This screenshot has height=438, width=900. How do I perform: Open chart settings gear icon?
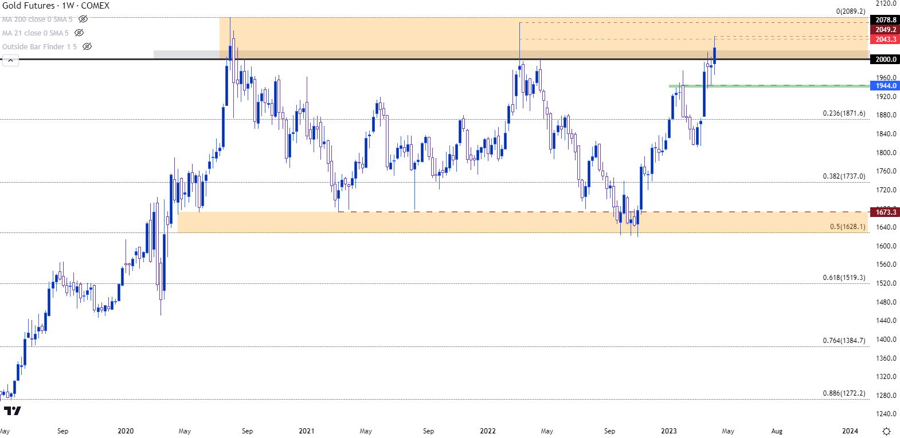(886, 431)
